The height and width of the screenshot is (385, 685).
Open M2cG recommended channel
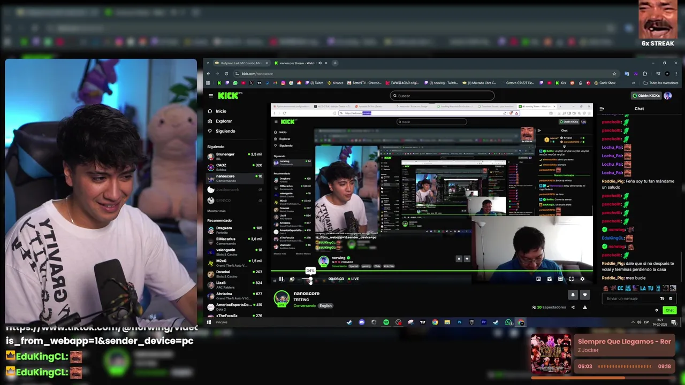click(235, 263)
